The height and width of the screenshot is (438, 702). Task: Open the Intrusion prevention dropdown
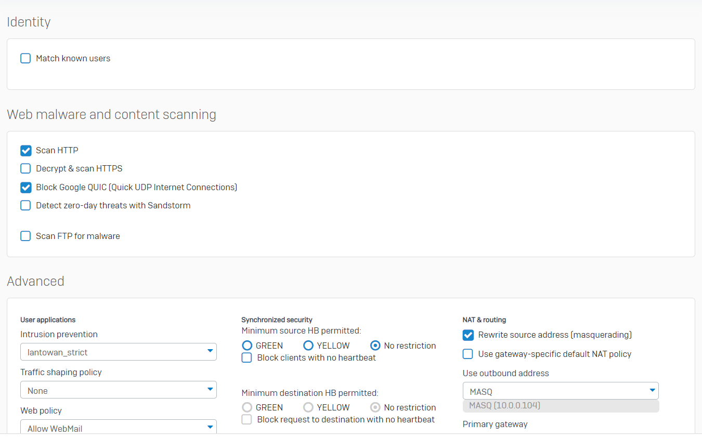coord(119,352)
